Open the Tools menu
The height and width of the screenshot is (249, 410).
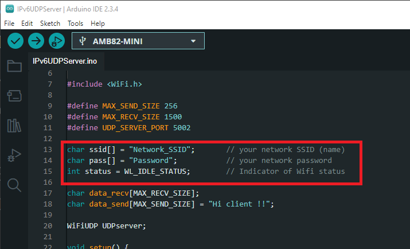[75, 24]
